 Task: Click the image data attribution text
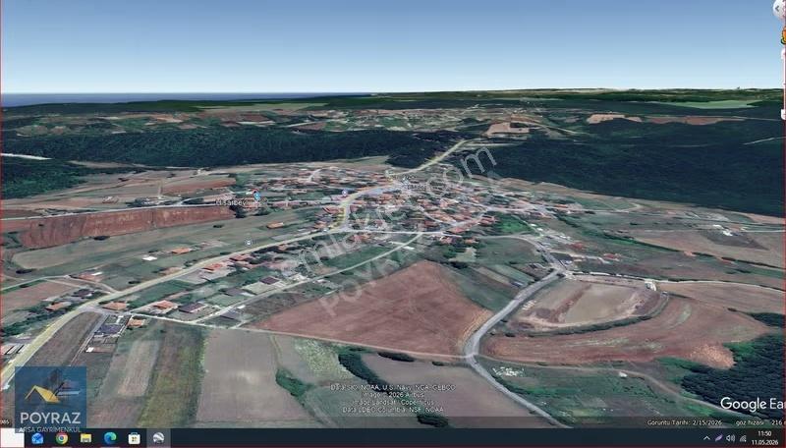tap(393, 399)
